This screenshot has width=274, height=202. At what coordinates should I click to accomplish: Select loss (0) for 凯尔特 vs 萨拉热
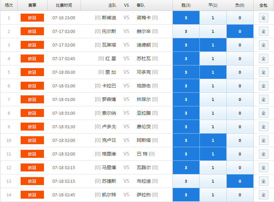point(240,195)
